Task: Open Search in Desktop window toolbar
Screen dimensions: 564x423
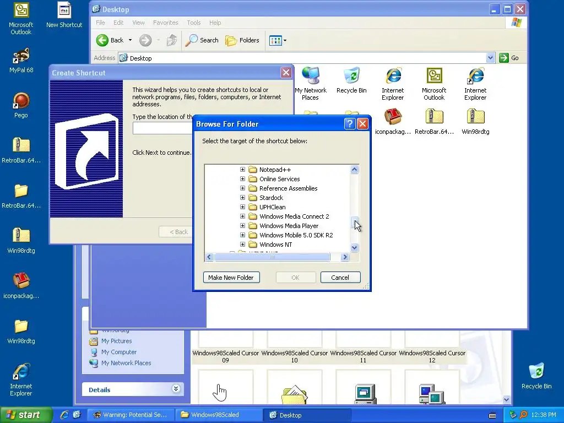Action: [x=202, y=40]
